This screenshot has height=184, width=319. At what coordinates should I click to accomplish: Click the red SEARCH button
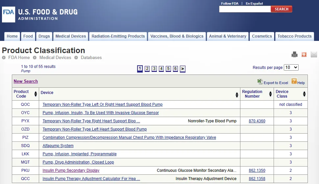coord(282,9)
